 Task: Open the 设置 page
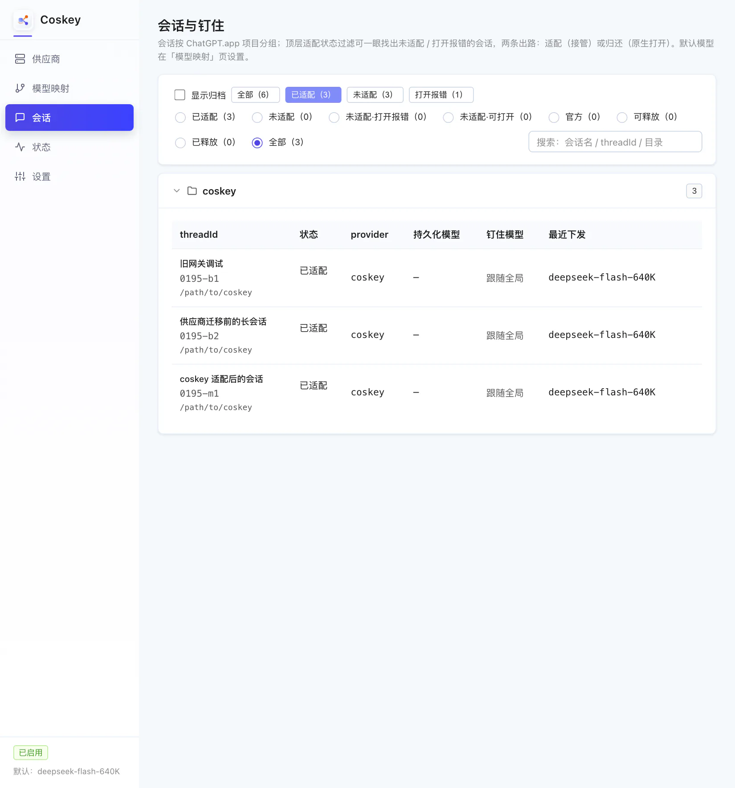(69, 176)
